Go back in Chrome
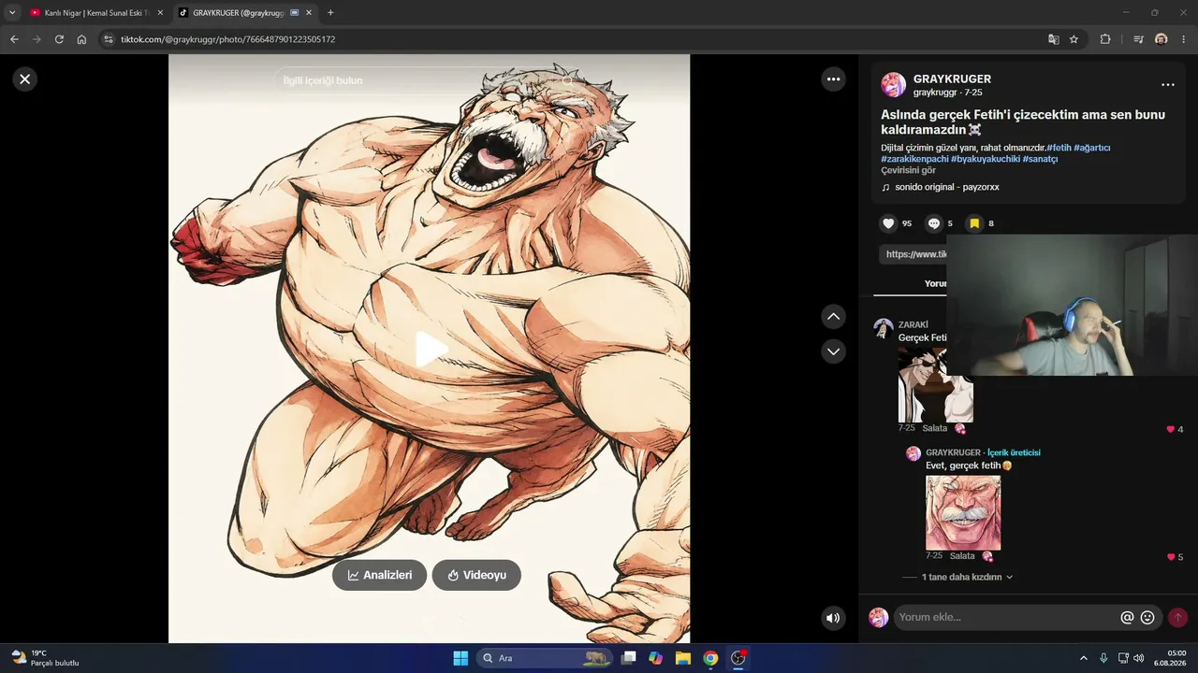 click(x=14, y=39)
